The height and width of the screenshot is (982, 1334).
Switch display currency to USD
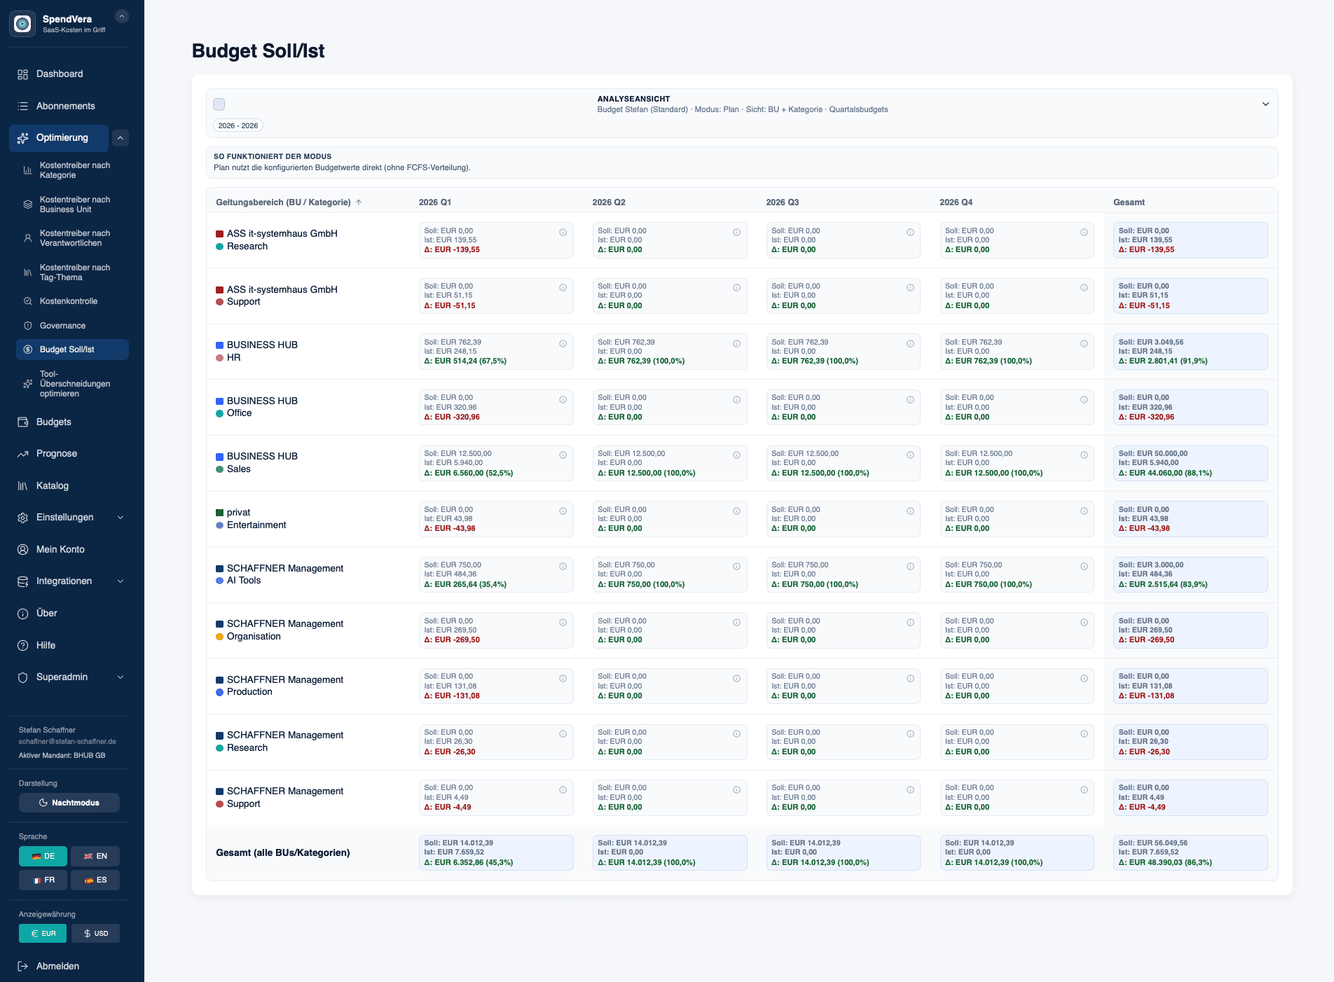click(95, 934)
